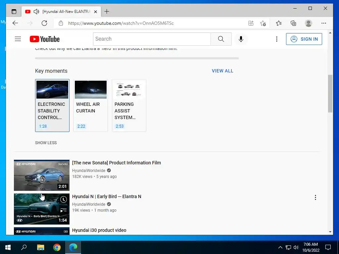This screenshot has height=254, width=339.
Task: Add Elantra N video to Watch later
Action: [63, 199]
